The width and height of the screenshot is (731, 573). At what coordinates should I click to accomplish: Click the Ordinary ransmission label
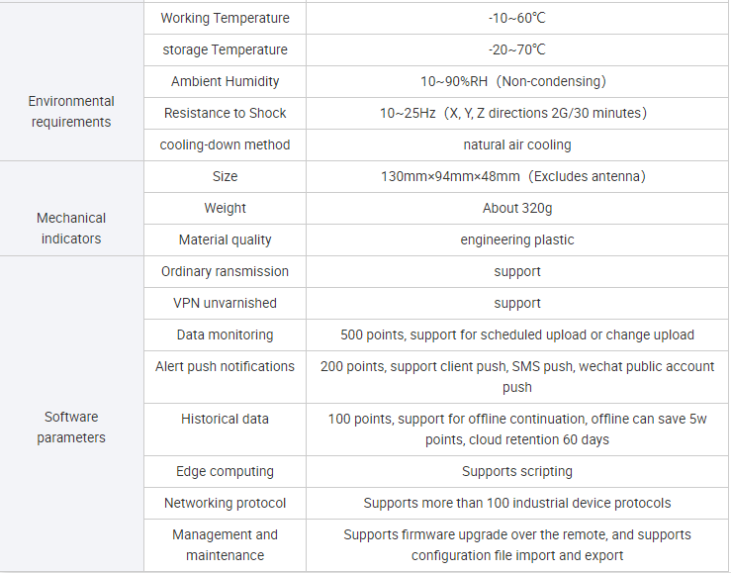point(226,271)
